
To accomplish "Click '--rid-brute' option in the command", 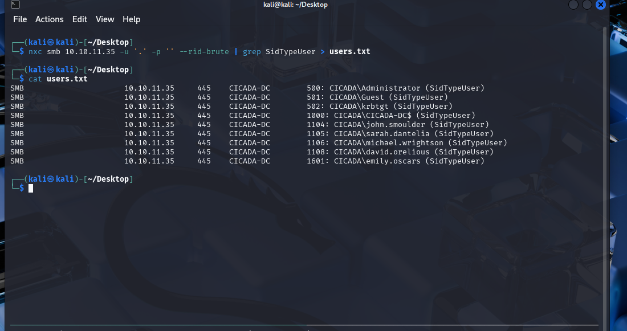I will click(x=204, y=52).
